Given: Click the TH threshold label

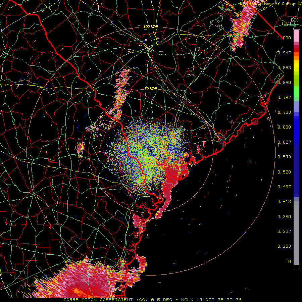Looking at the screenshot, I should click(x=288, y=261).
